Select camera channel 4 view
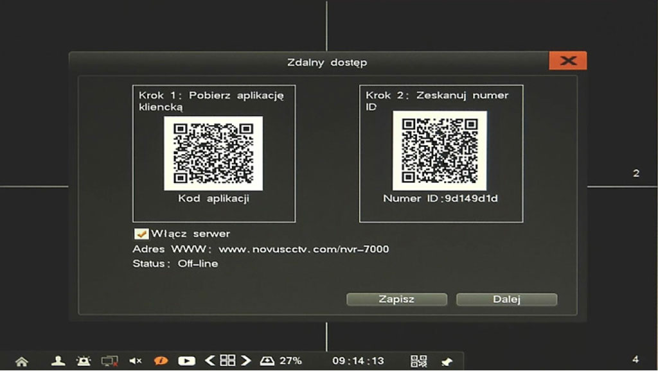Viewport: 658px width, 371px height. pyautogui.click(x=636, y=359)
